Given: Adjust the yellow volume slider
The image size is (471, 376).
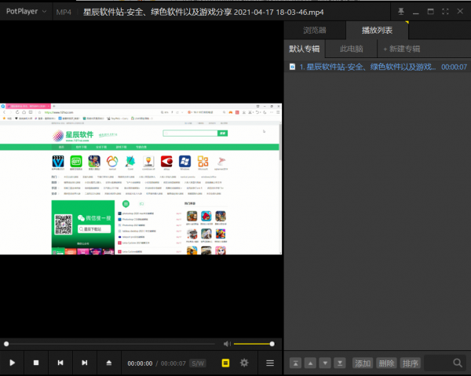Looking at the screenshot, I should pos(254,344).
